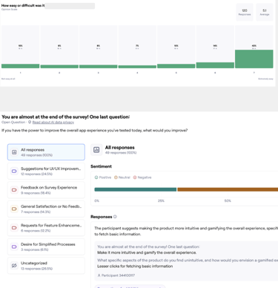Image resolution: width=278 pixels, height=288 pixels.
Task: Toggle the Negative sentiment filter
Action: click(142, 177)
